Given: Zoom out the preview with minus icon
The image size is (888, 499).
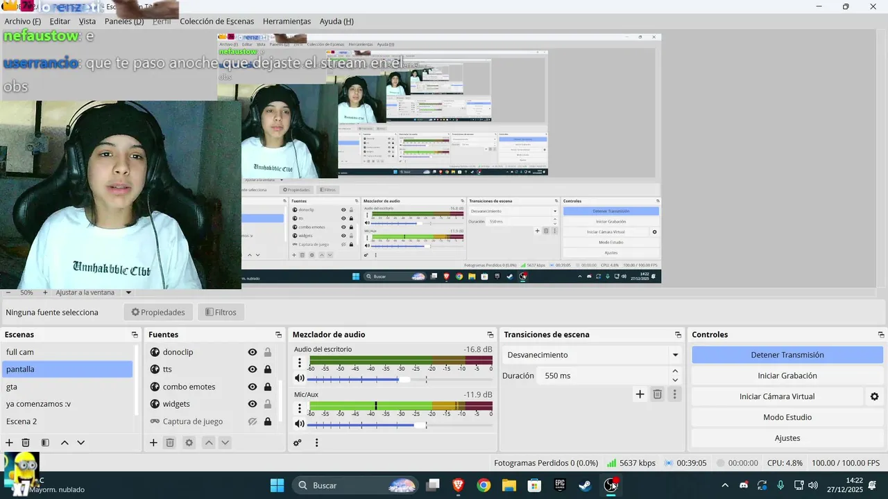Looking at the screenshot, I should coord(8,292).
